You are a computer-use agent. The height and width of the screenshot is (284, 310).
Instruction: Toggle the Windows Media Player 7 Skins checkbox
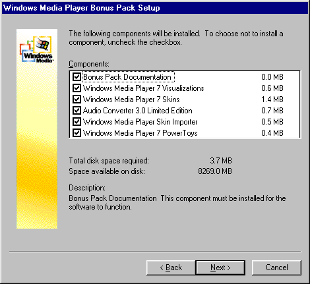[77, 99]
